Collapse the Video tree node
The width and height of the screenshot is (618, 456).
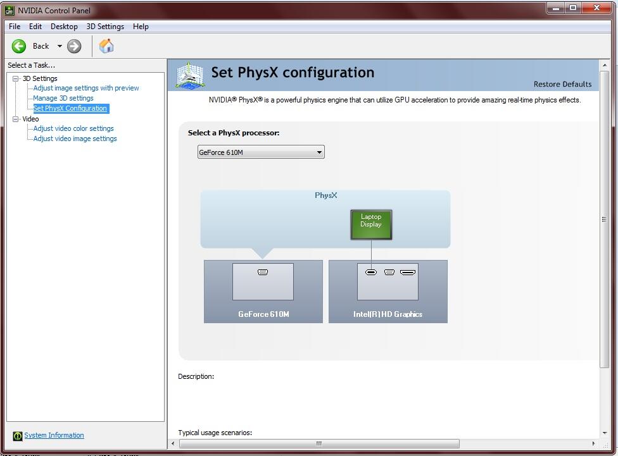(16, 119)
